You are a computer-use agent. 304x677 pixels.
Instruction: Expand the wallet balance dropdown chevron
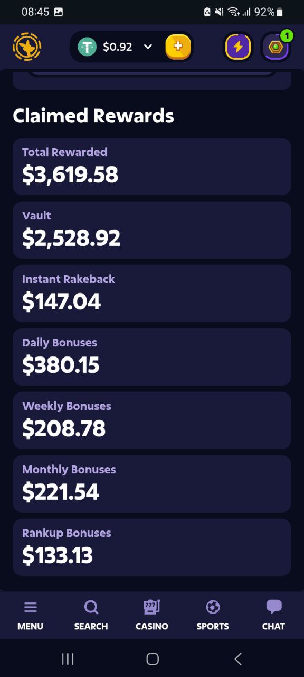[x=148, y=47]
